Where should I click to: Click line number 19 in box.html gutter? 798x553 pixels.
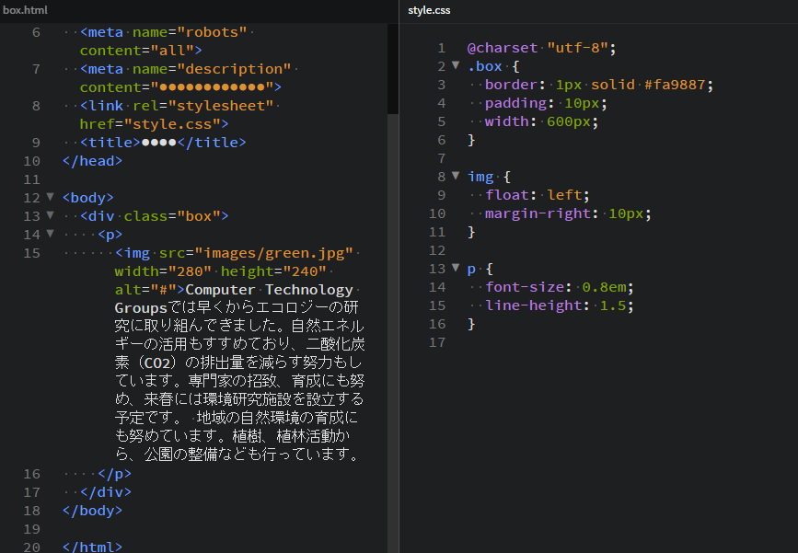pyautogui.click(x=31, y=528)
